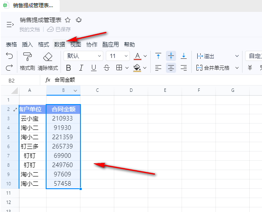Select all cells corner triangle
This screenshot has height=212, width=262.
[14, 91]
